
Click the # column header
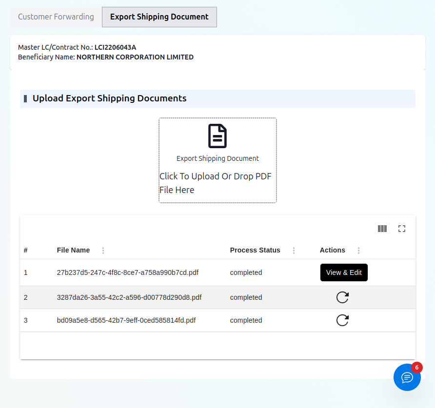coord(26,250)
